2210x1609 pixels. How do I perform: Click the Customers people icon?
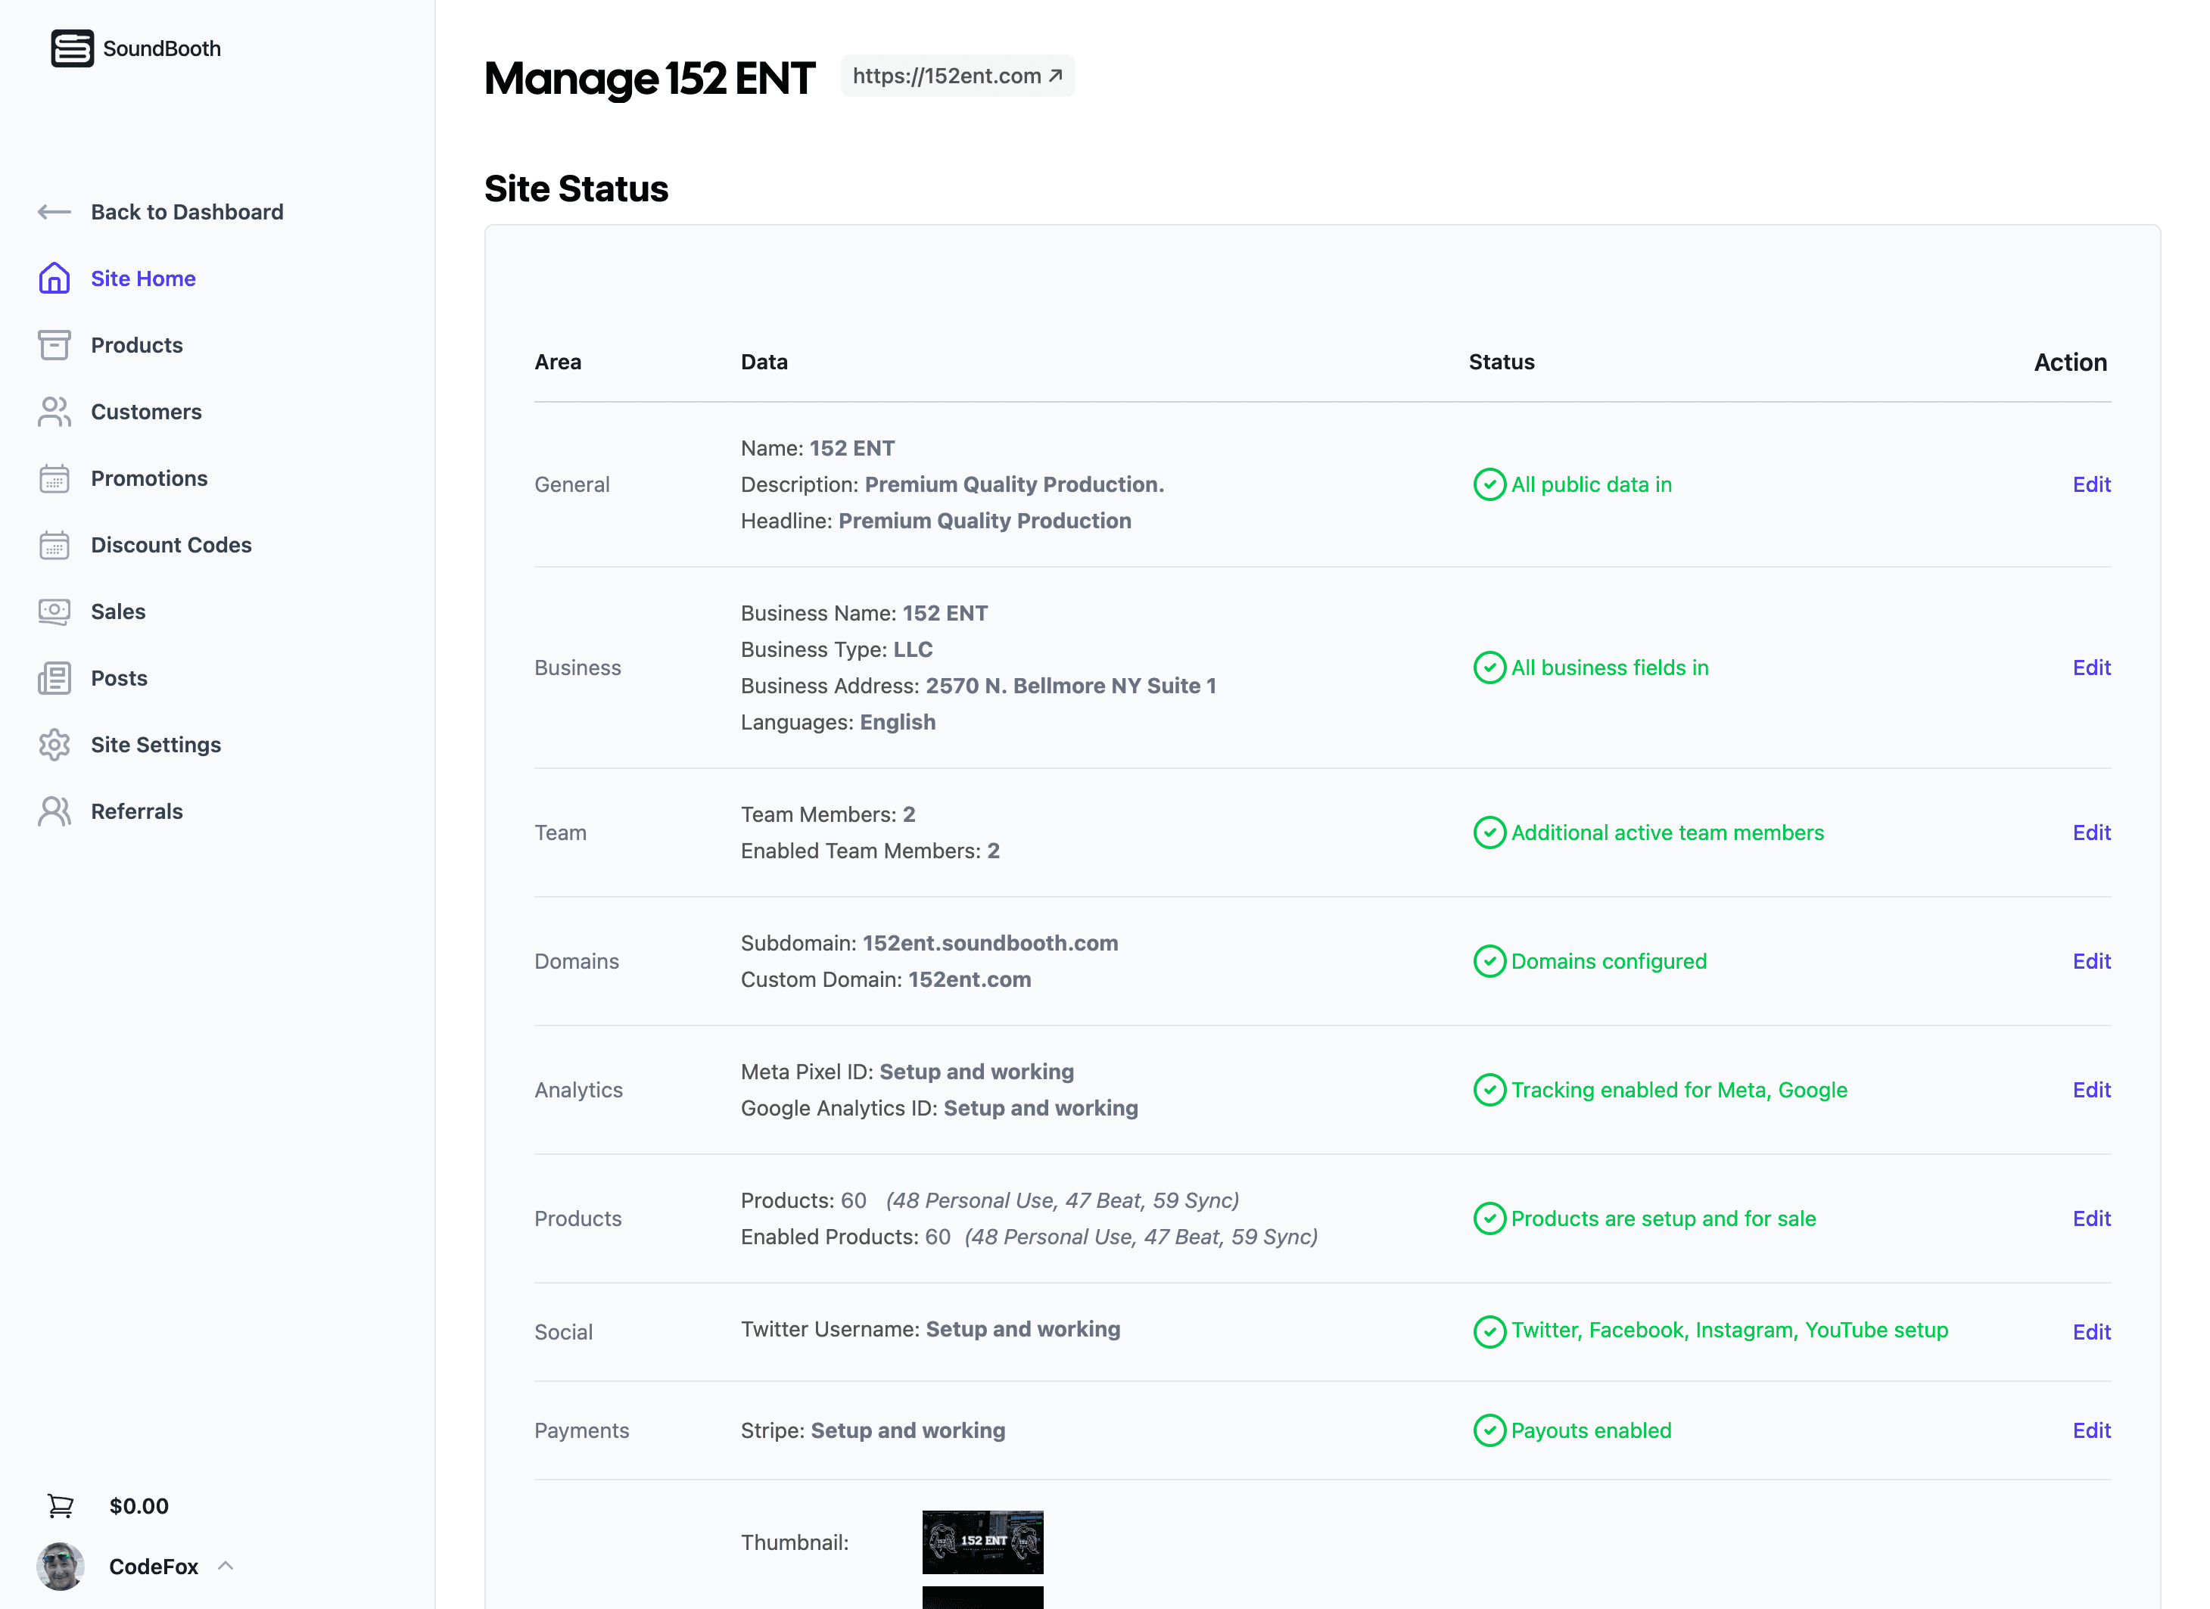[54, 411]
